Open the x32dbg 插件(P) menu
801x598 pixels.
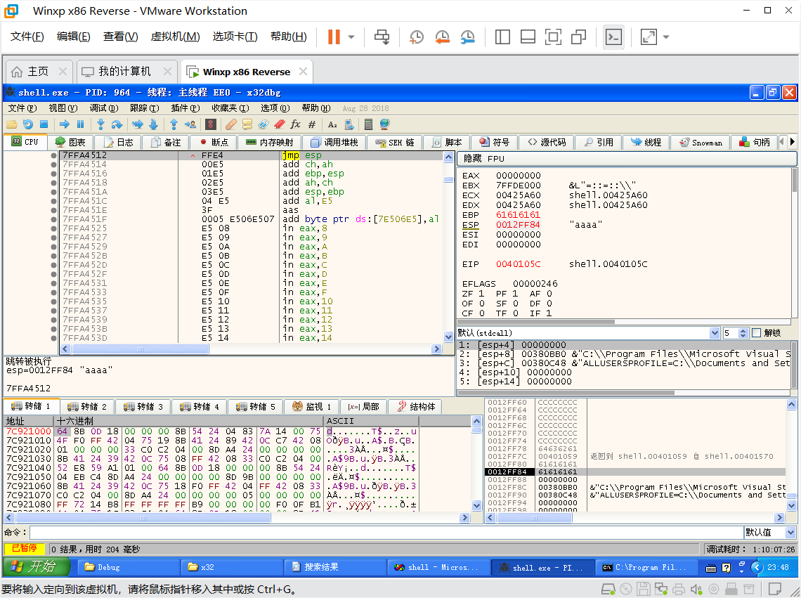[185, 108]
